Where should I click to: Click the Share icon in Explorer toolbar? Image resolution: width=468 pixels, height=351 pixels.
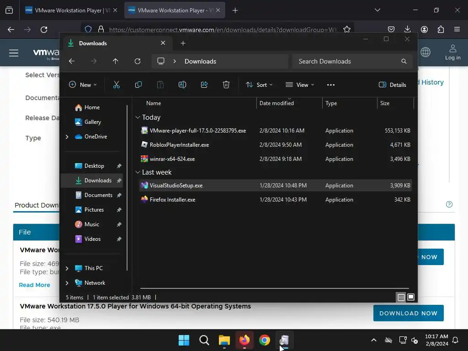click(204, 85)
